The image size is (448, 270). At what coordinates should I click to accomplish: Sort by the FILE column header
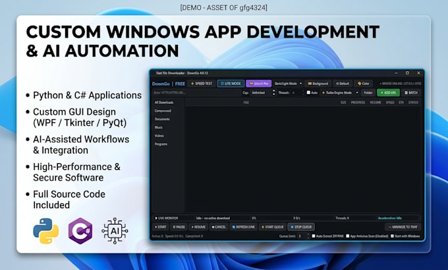click(246, 102)
